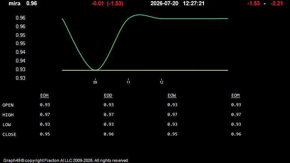Click the EOD CLOSE value 0.96
The width and height of the screenshot is (290, 163).
coord(109,134)
